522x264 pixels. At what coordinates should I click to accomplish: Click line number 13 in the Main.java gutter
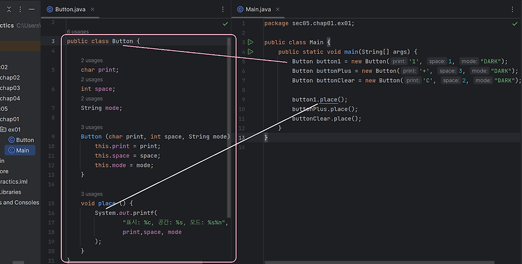tap(241, 138)
